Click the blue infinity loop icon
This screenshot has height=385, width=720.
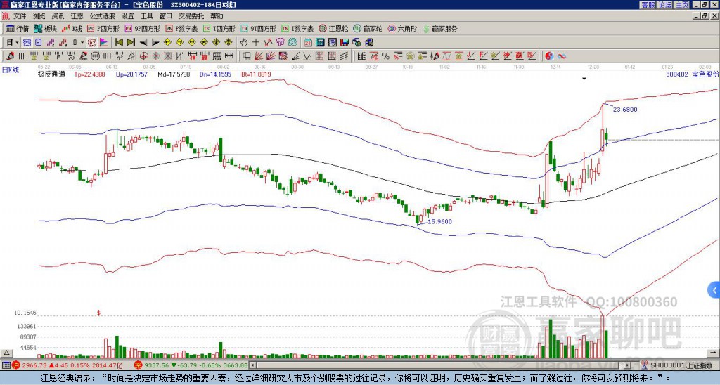(561, 56)
